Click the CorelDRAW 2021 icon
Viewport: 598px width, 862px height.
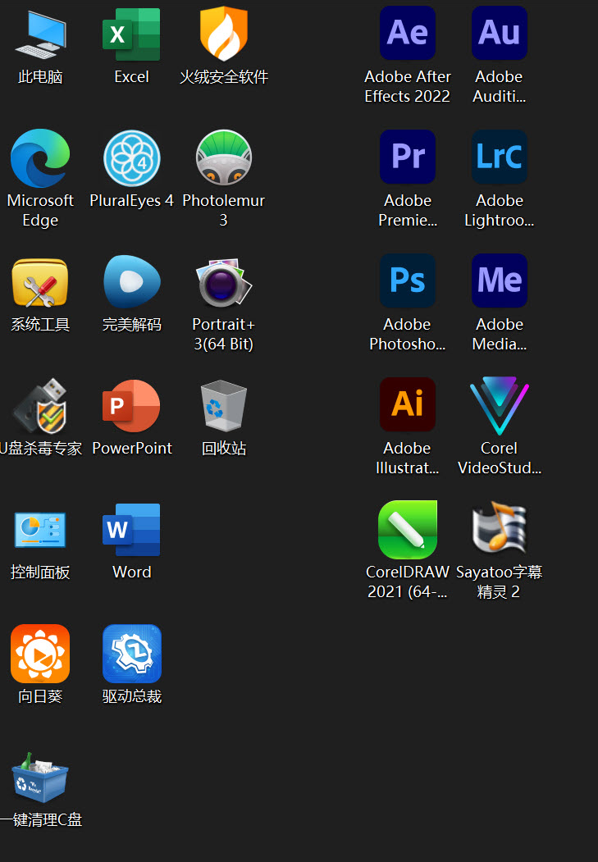point(407,529)
